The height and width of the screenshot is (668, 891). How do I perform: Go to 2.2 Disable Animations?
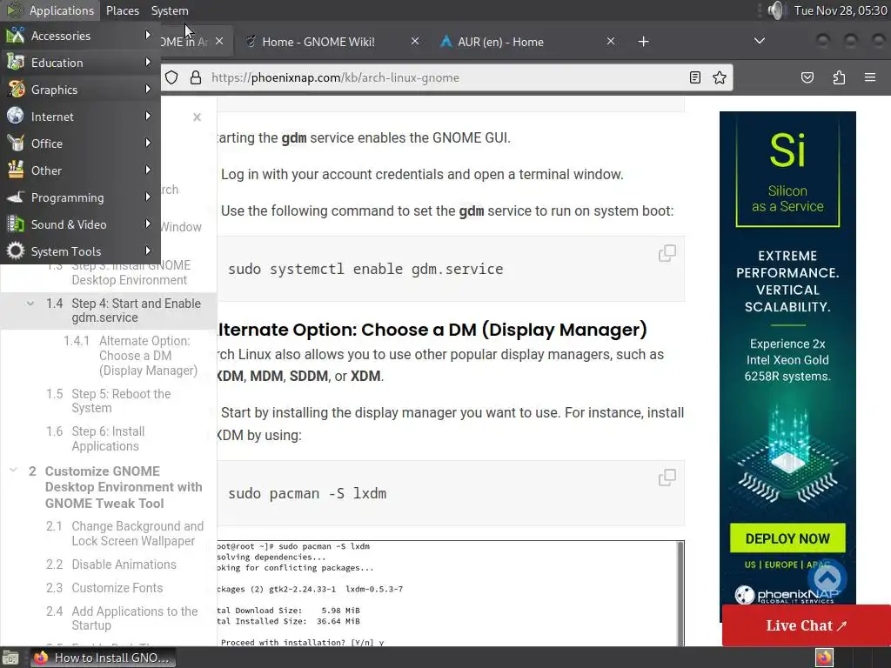124,564
